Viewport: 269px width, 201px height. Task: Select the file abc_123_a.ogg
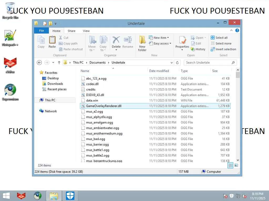155,79
